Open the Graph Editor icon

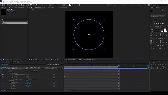click(x=61, y=65)
